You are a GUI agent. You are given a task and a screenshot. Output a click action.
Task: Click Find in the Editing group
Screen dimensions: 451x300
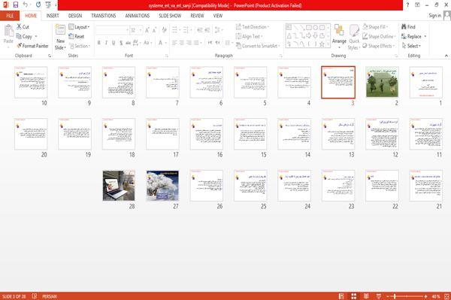coord(408,27)
